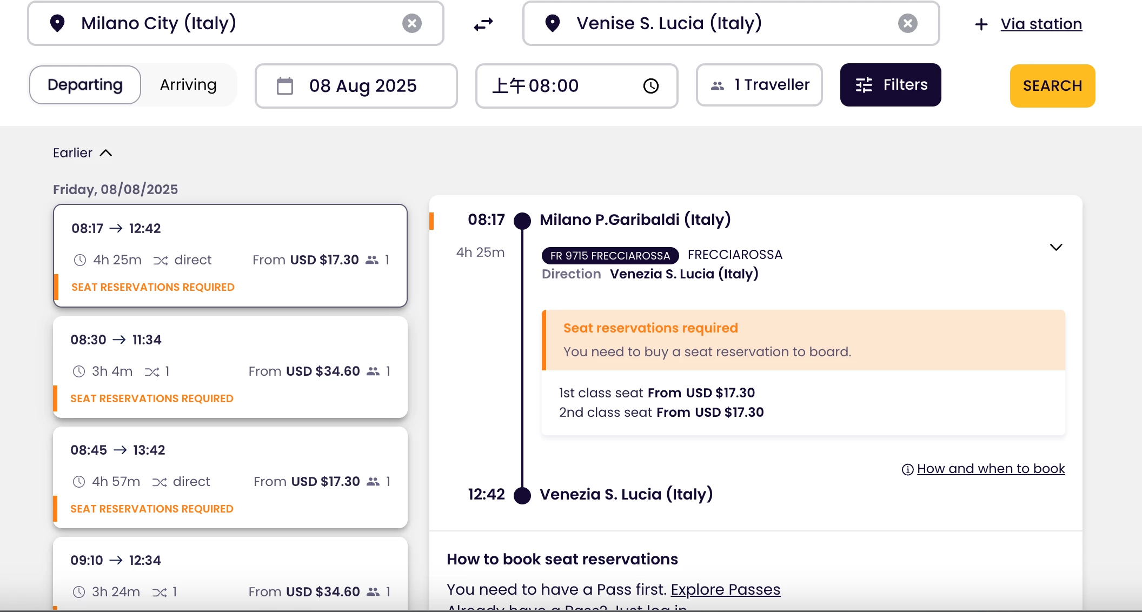Click the calendar icon beside 08 Aug 2025
This screenshot has height=612, width=1142.
(285, 86)
